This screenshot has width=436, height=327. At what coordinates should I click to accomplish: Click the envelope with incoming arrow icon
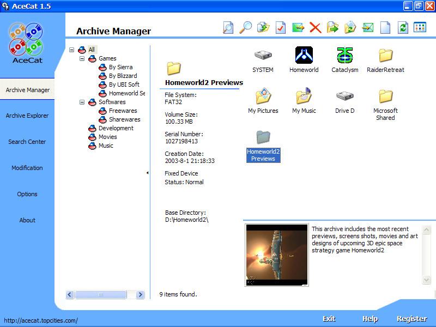pyautogui.click(x=368, y=28)
